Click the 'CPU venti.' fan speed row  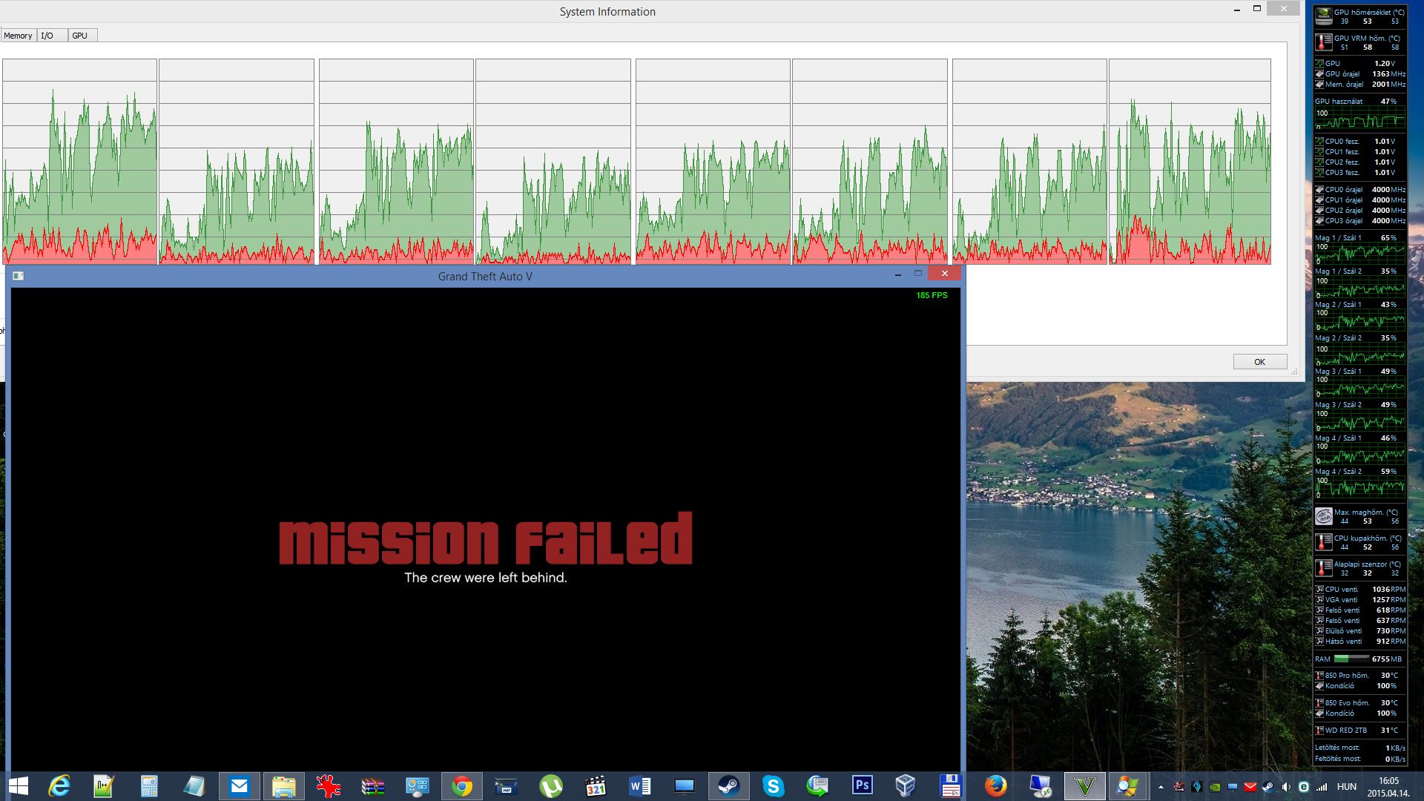click(1360, 590)
